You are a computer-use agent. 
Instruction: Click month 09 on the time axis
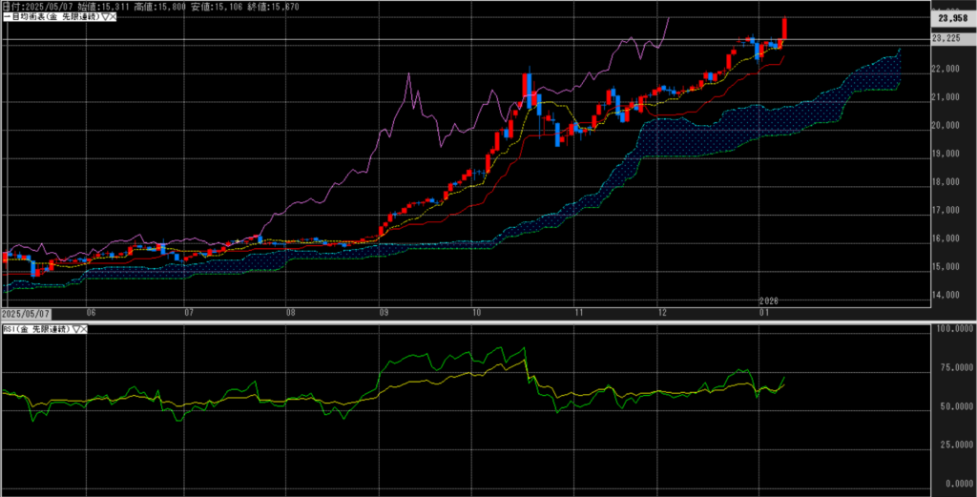(x=383, y=313)
